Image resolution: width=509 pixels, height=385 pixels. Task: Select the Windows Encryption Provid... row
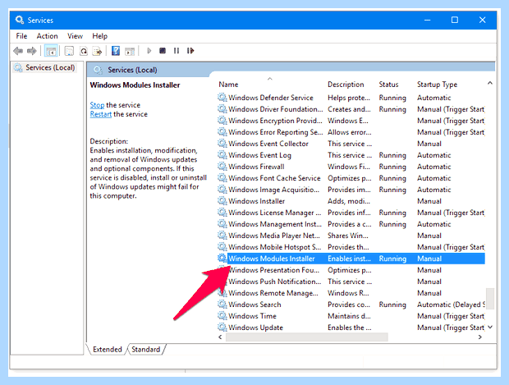351,121
